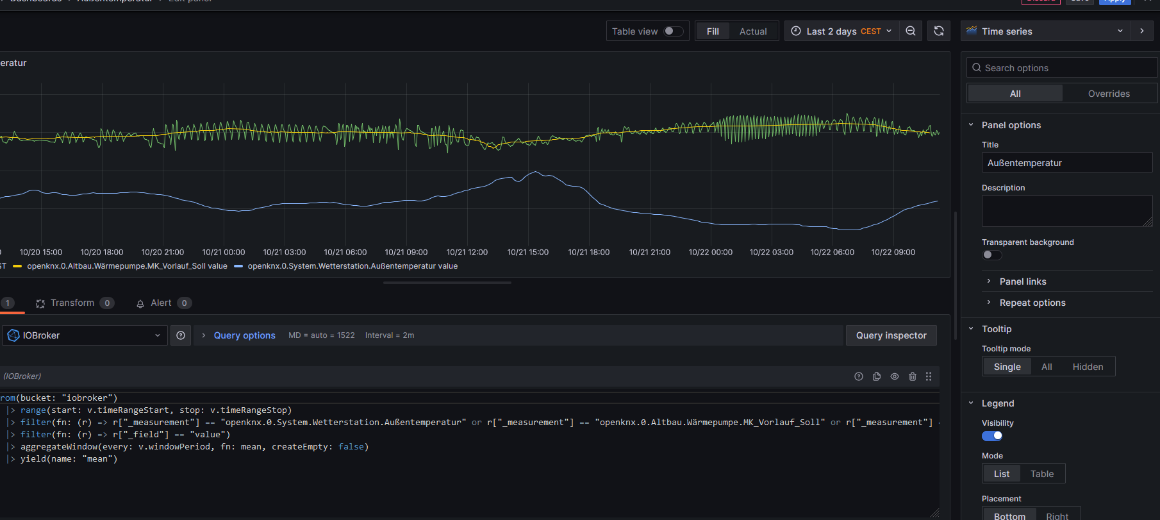Toggle MK_Vorlauf_Soll series in legend

[127, 266]
